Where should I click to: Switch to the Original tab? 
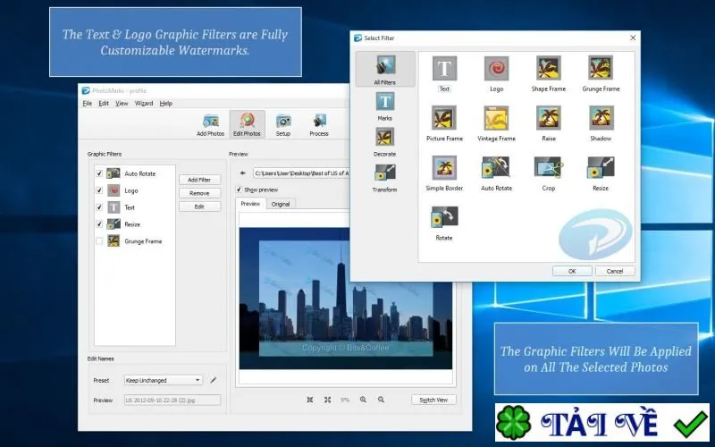tap(281, 204)
